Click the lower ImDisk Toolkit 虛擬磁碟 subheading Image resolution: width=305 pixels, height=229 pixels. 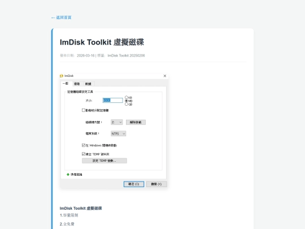click(x=81, y=208)
